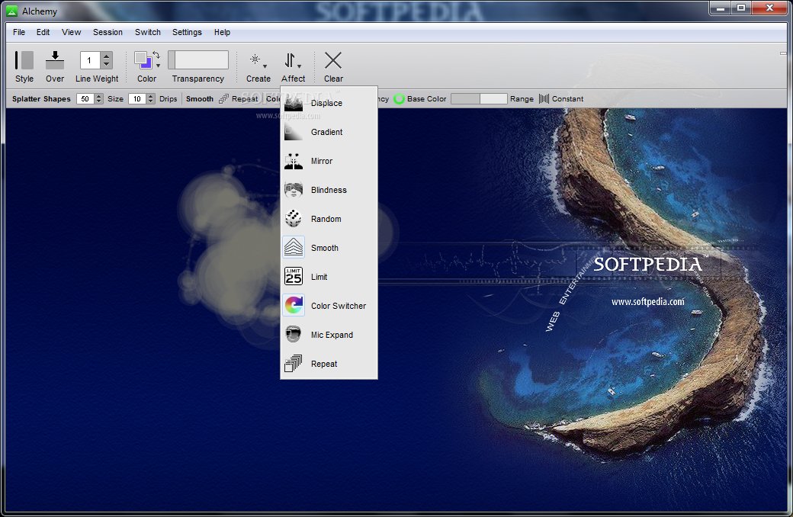The height and width of the screenshot is (517, 793).
Task: Select the Limit 25 icon
Action: pyautogui.click(x=294, y=277)
